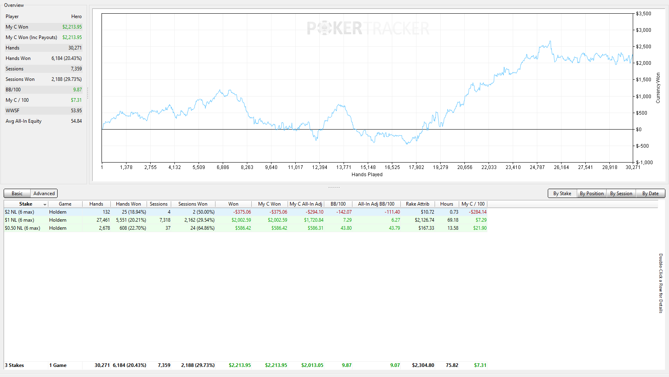The width and height of the screenshot is (669, 377).
Task: Click the Hands Won overview row
Action: point(43,58)
